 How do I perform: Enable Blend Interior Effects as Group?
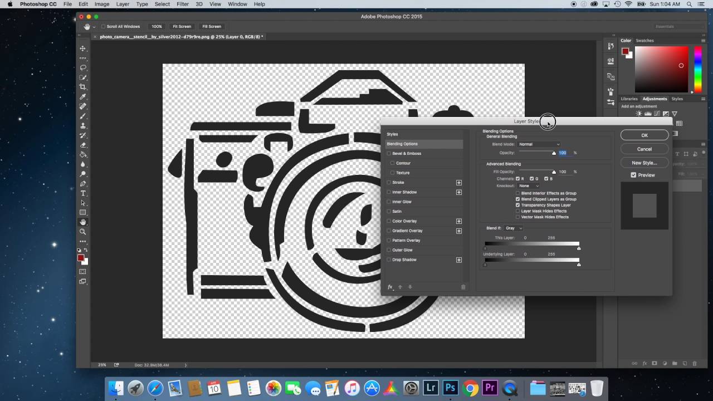coord(518,193)
